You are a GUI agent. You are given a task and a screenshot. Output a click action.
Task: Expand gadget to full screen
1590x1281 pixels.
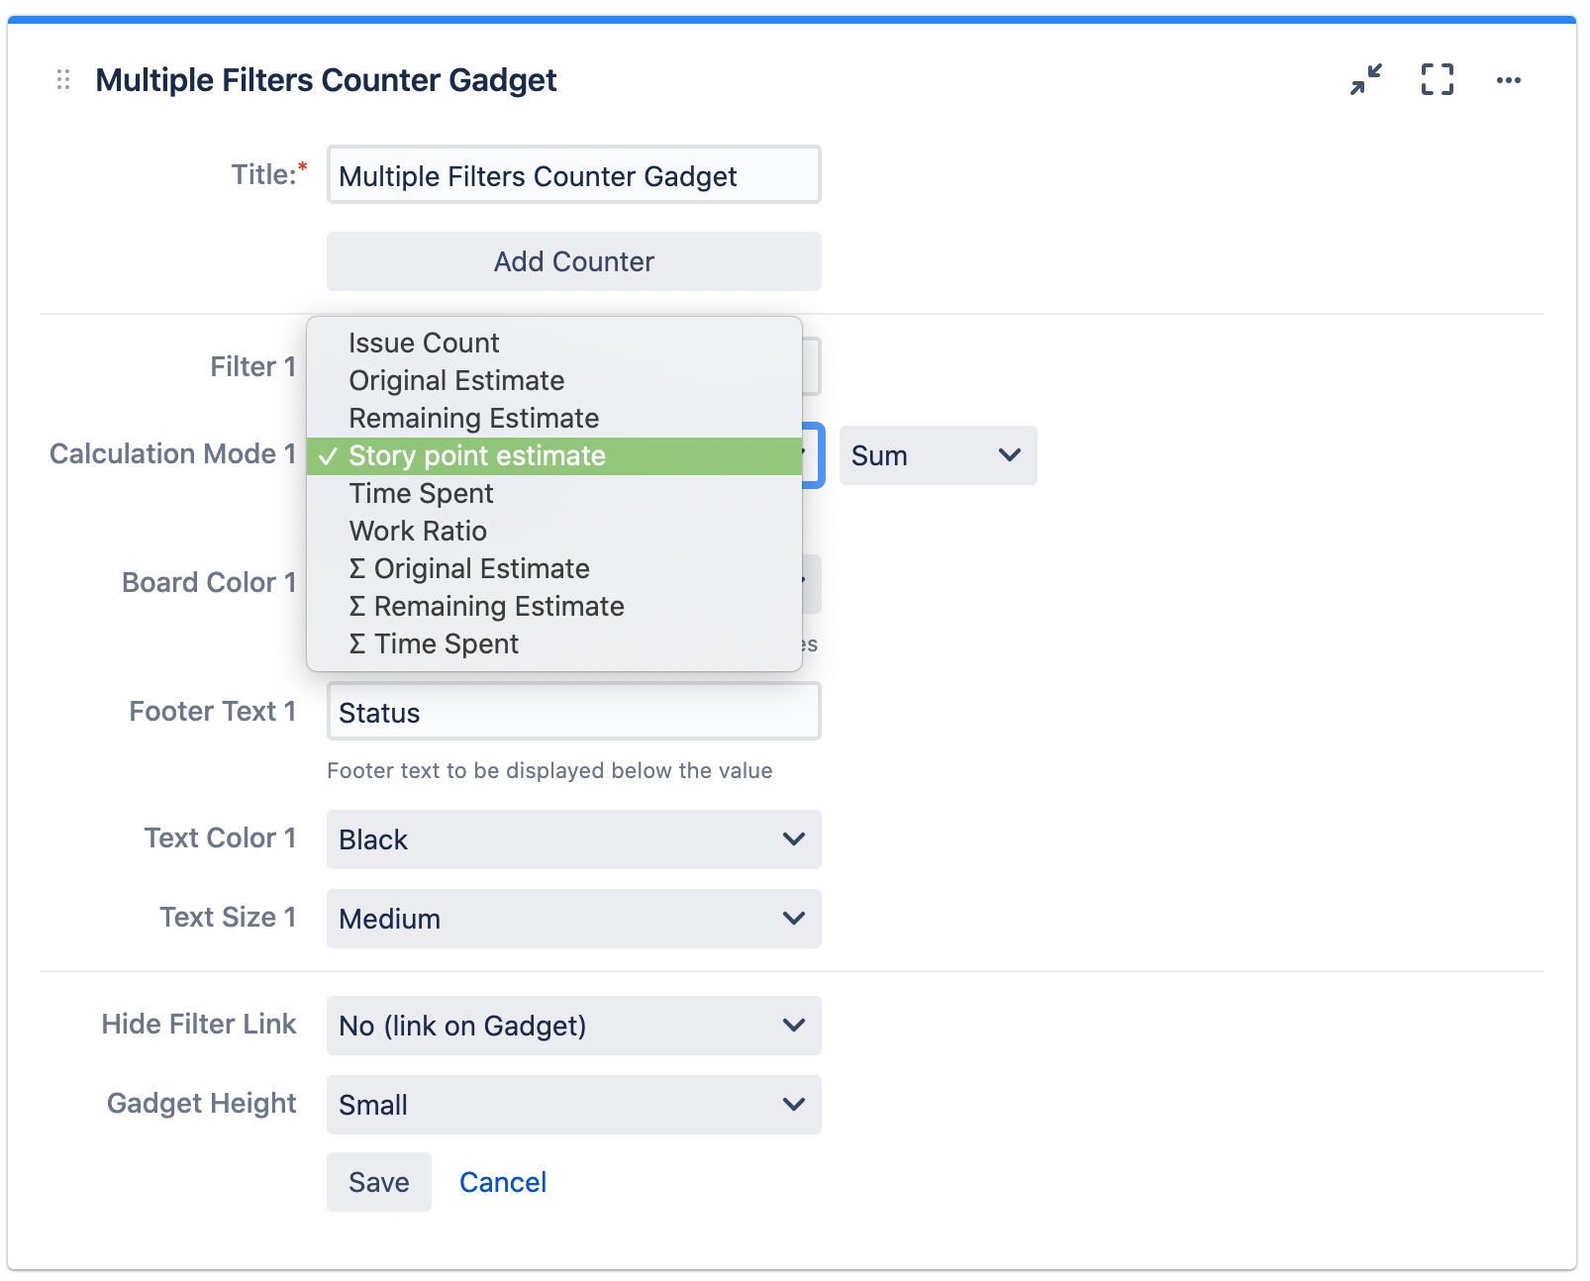pyautogui.click(x=1437, y=79)
